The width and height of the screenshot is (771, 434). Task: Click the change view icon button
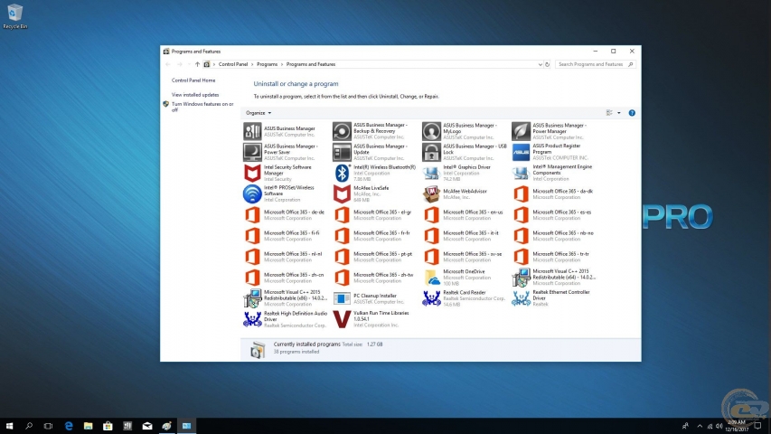point(609,113)
